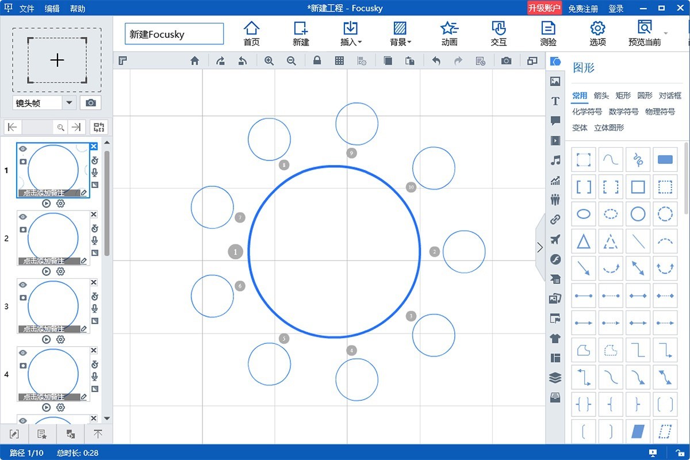The height and width of the screenshot is (460, 690).
Task: Expand the 背景 (Background) dropdown
Action: click(400, 33)
